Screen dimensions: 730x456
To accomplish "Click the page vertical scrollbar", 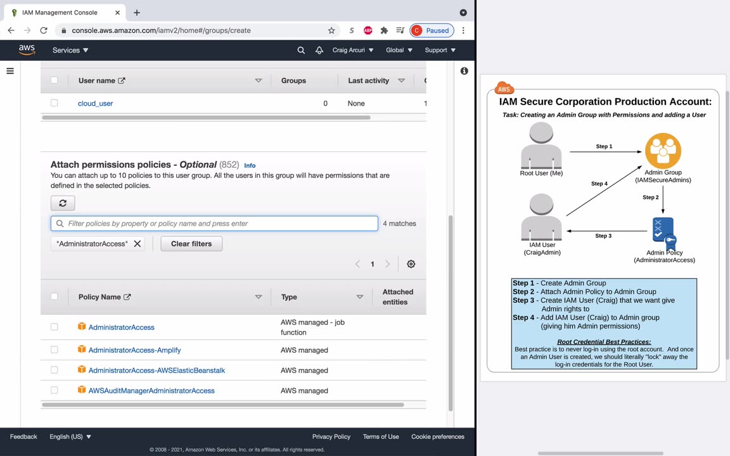I will pyautogui.click(x=450, y=313).
